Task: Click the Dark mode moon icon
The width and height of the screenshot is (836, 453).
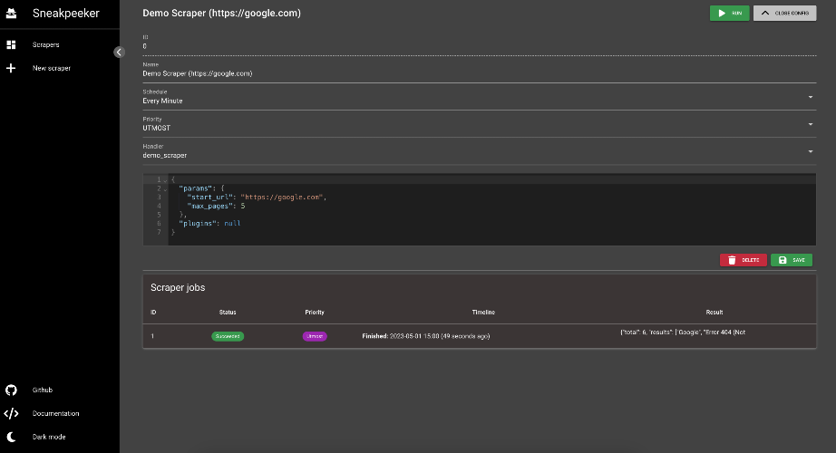Action: [x=11, y=437]
